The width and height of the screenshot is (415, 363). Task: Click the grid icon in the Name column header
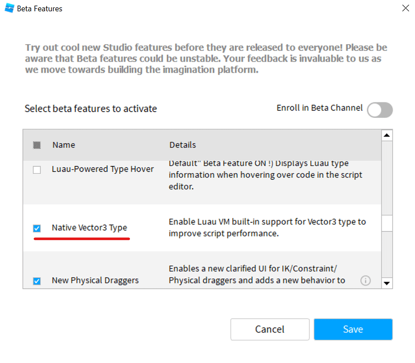(x=37, y=145)
